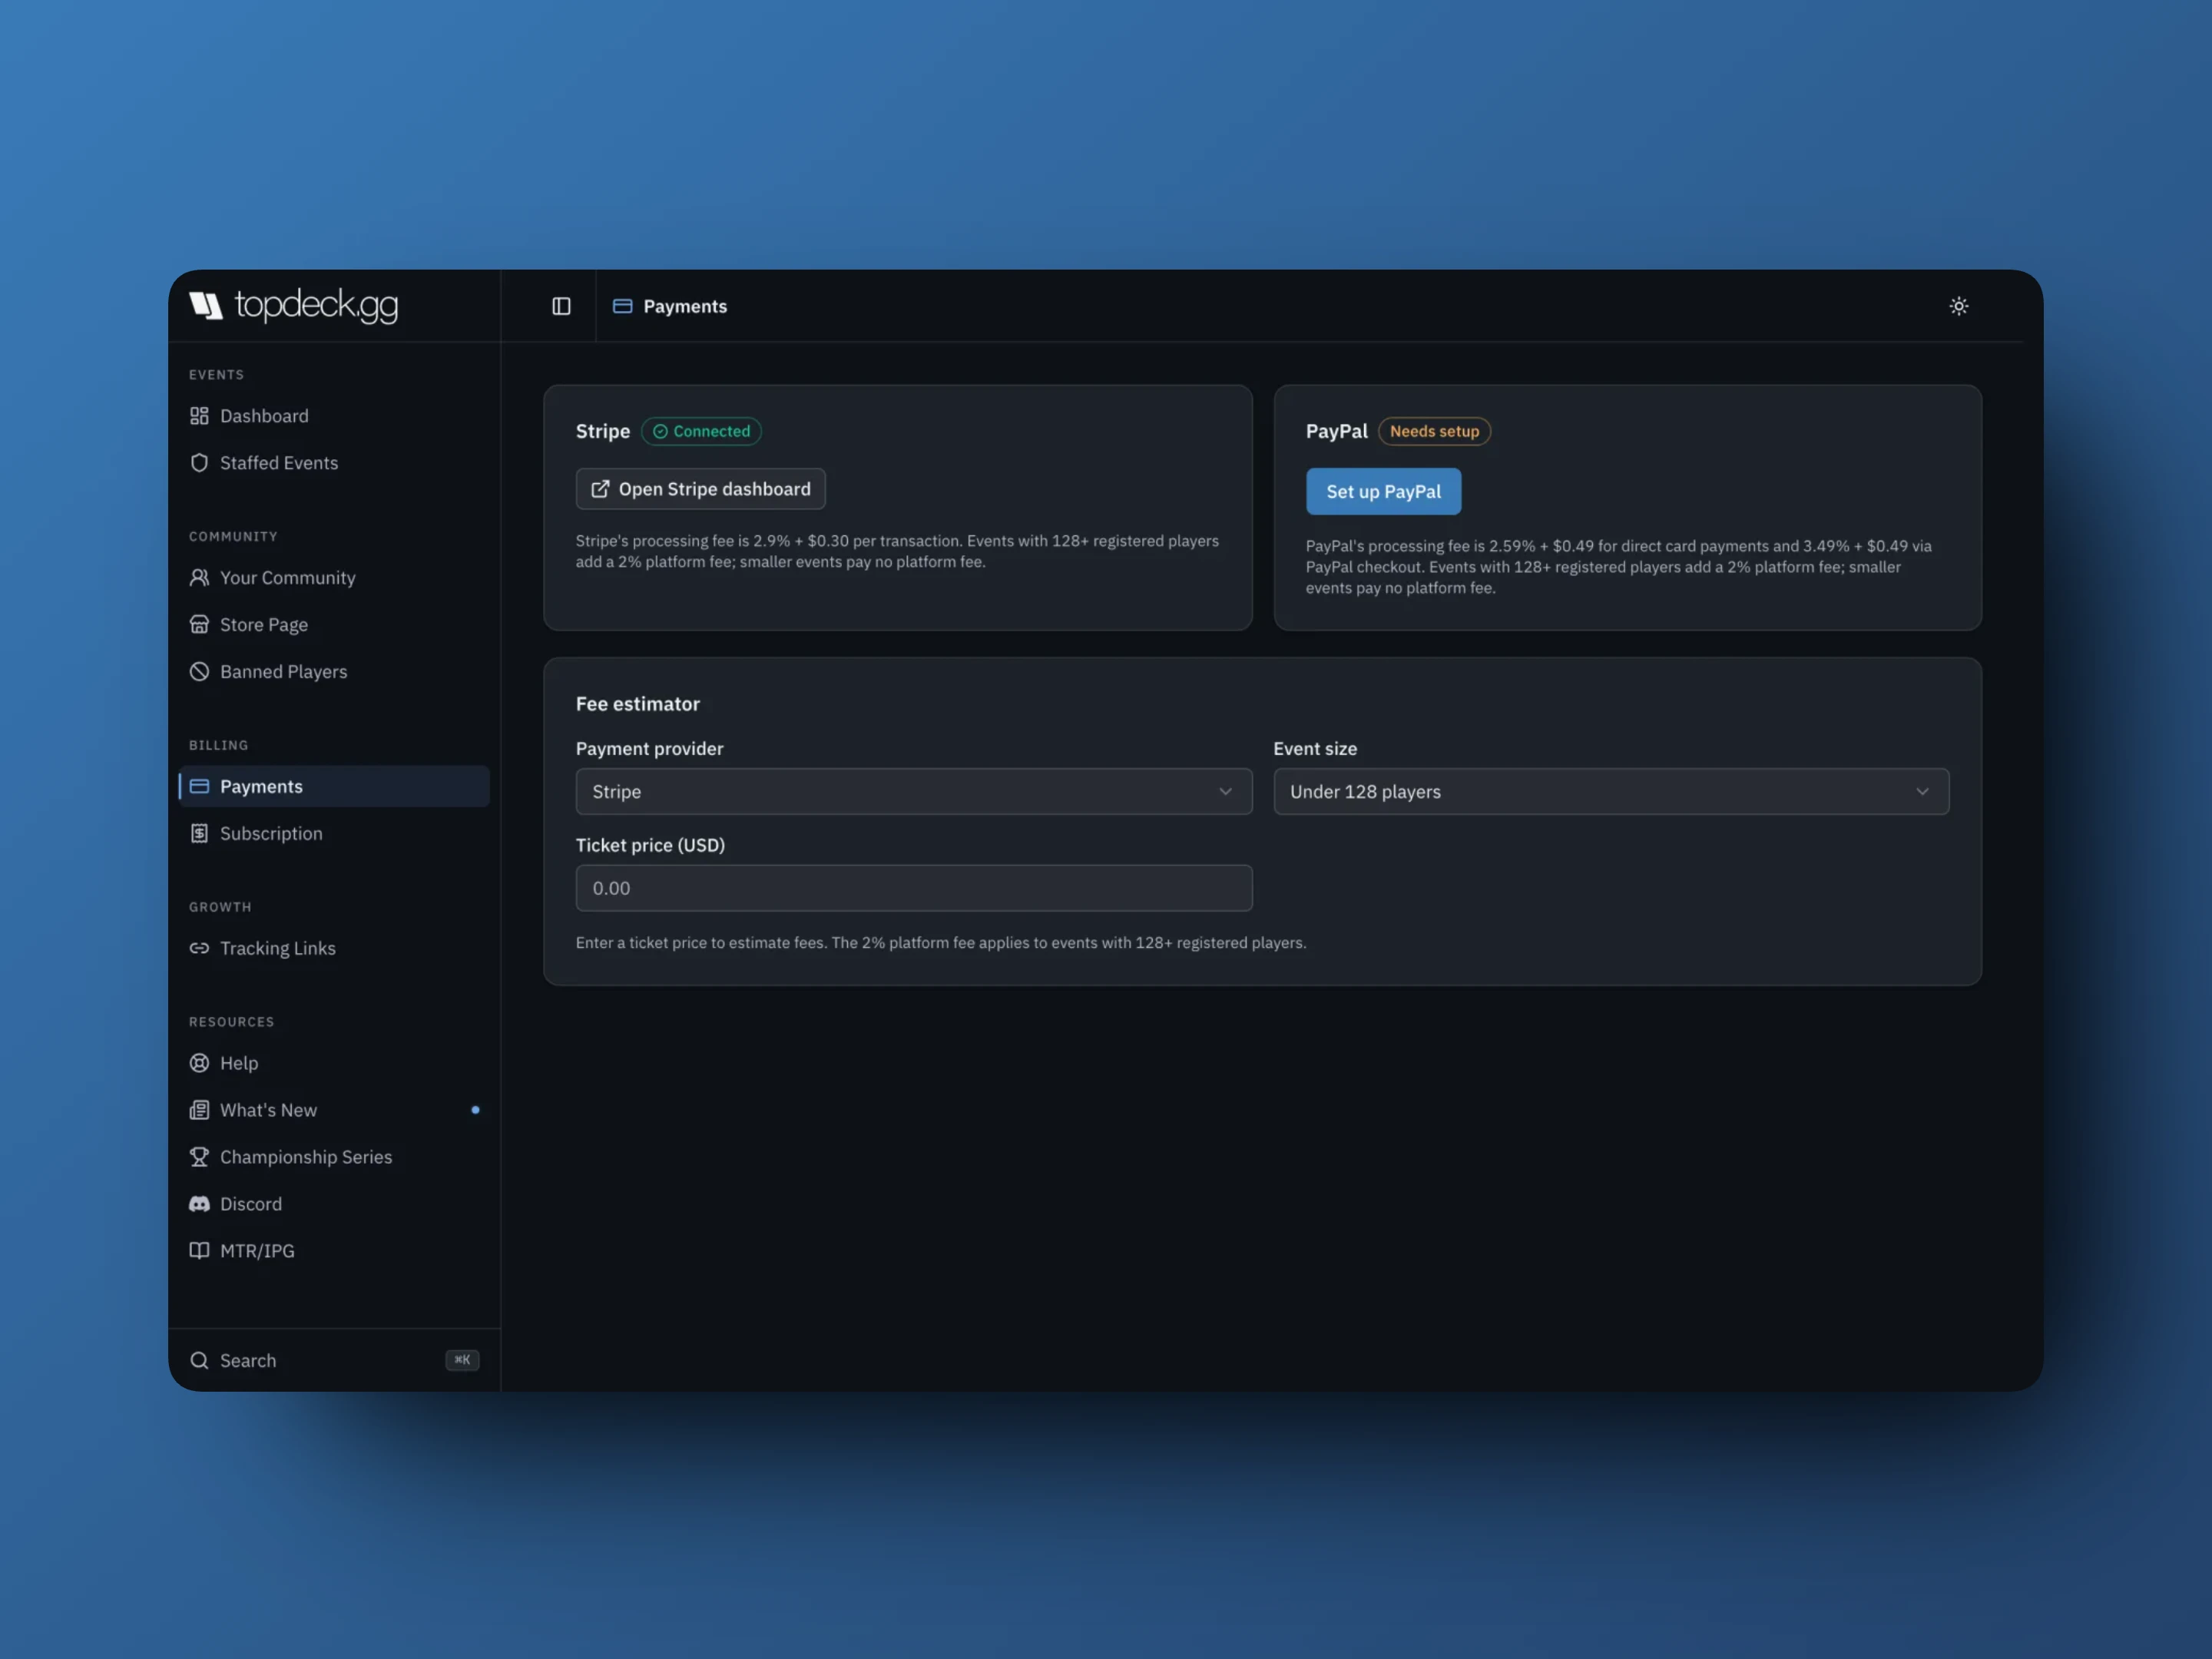Click the Connected checkmark icon

pyautogui.click(x=660, y=432)
